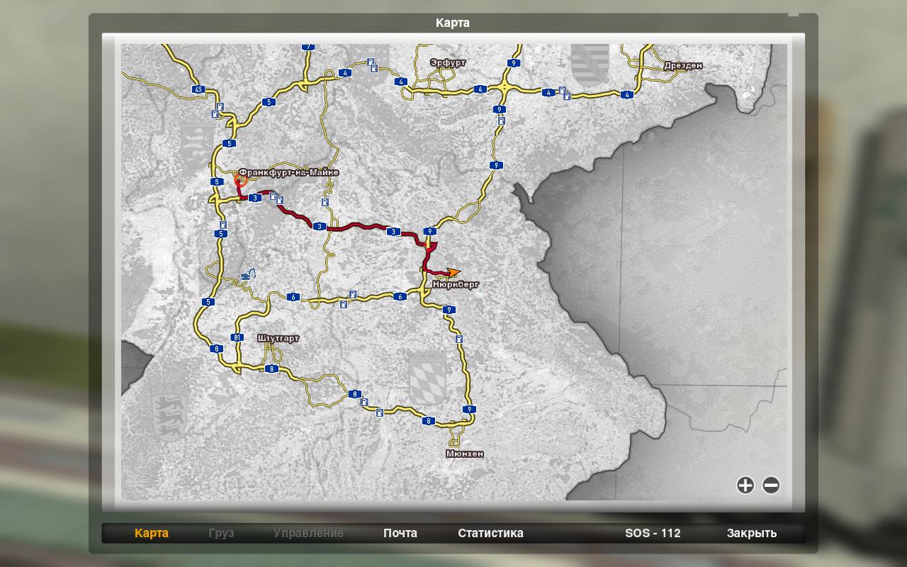Click the gas station north of Мюнхен on route 9
The image size is (907, 567).
tap(459, 339)
